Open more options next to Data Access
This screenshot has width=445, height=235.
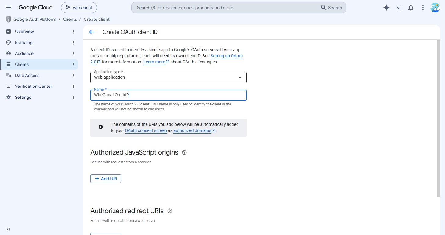(73, 76)
